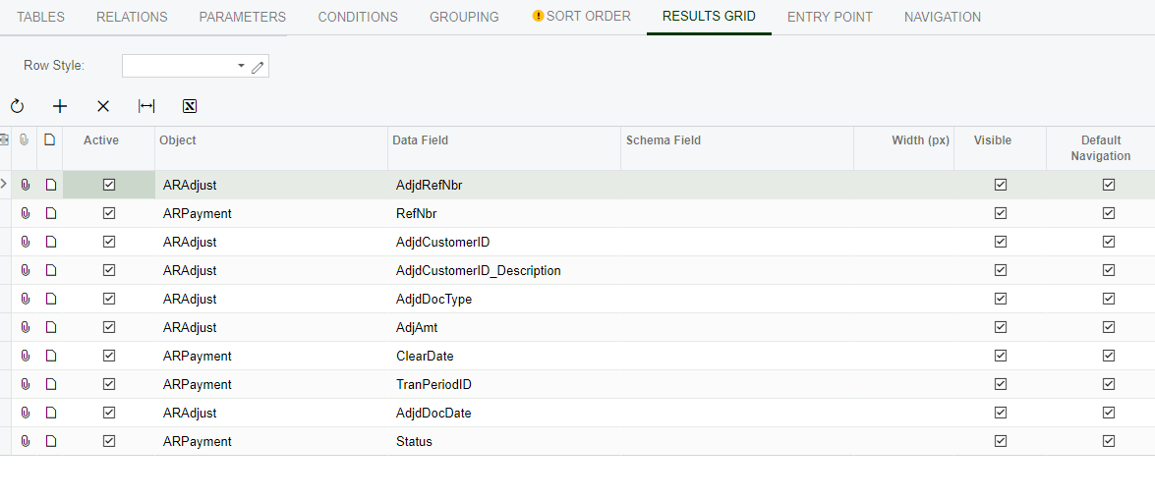Click the Refresh icon in grid toolbar

pyautogui.click(x=17, y=107)
